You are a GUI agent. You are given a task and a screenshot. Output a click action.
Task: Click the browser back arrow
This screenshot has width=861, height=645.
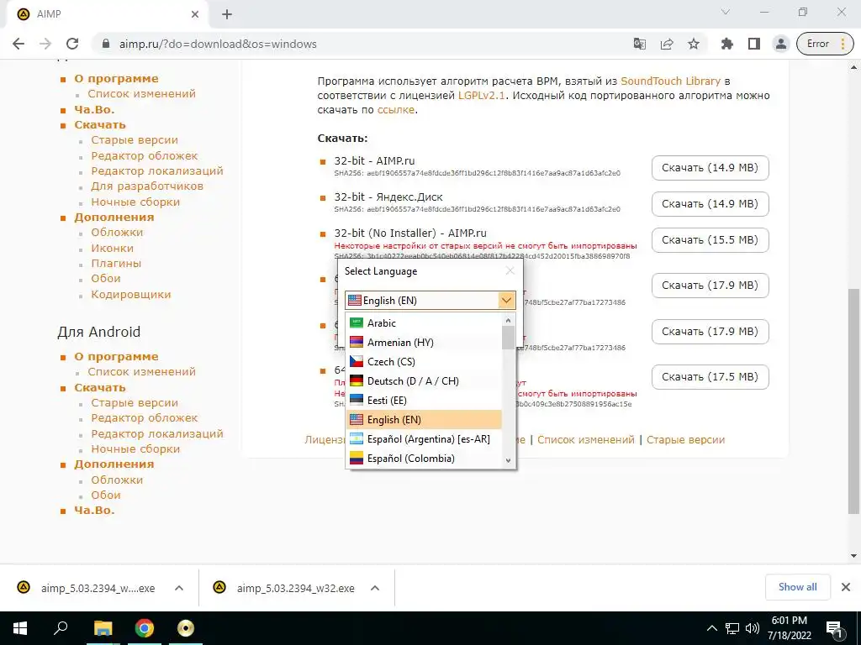coord(18,44)
